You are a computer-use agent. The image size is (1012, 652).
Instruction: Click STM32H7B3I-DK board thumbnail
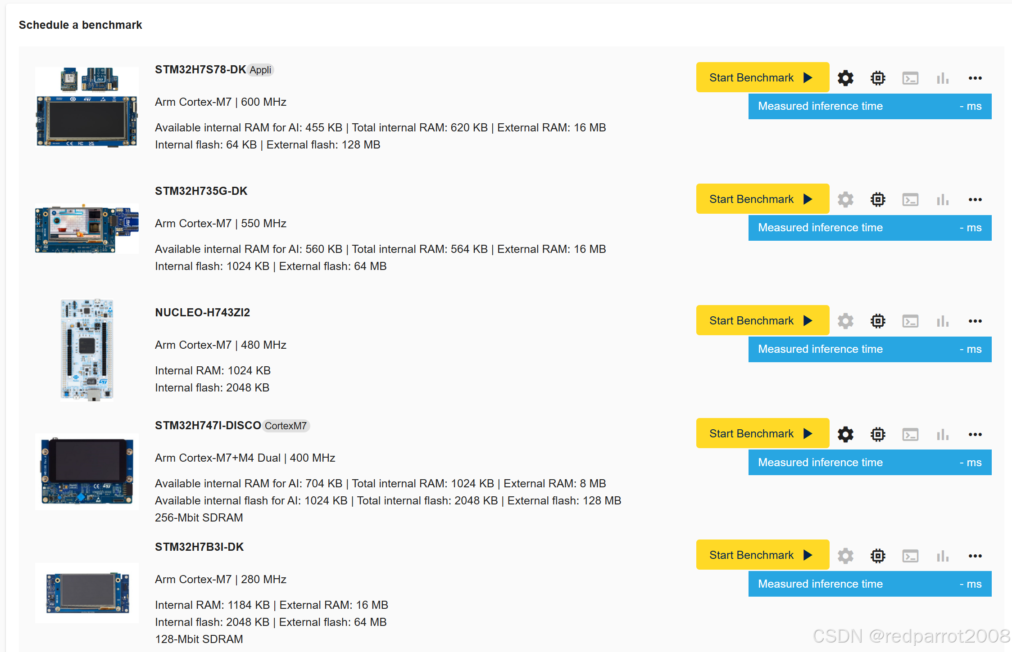pos(87,593)
